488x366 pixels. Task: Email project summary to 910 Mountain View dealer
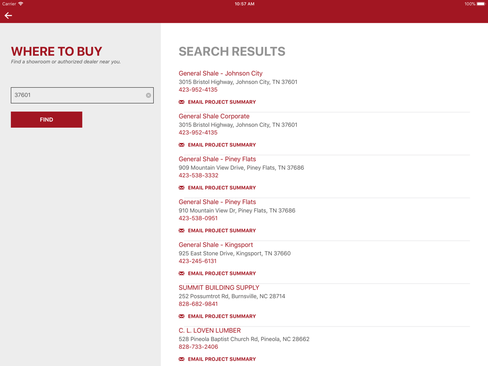click(x=222, y=231)
